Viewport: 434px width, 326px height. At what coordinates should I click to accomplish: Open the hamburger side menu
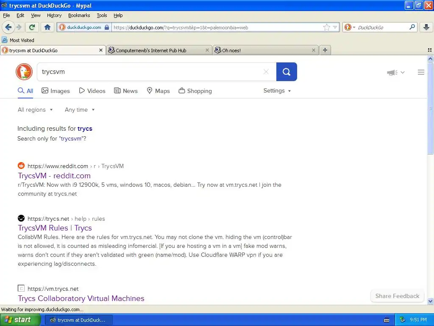point(421,72)
